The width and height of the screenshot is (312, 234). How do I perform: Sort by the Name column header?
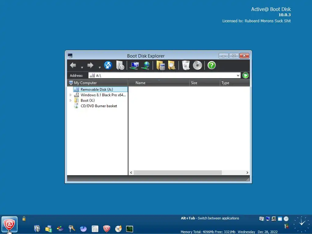click(159, 83)
